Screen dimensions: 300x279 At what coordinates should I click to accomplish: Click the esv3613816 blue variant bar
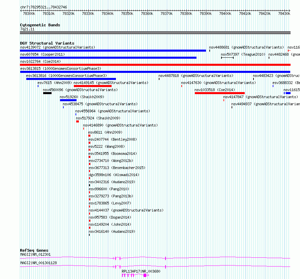71,79
